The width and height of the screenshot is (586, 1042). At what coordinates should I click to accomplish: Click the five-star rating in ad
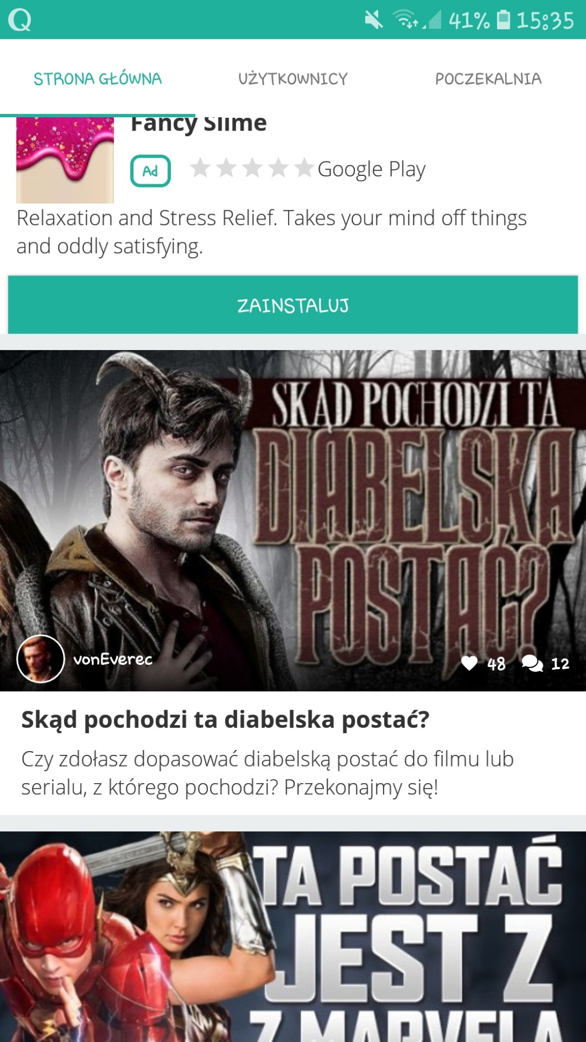pyautogui.click(x=252, y=168)
